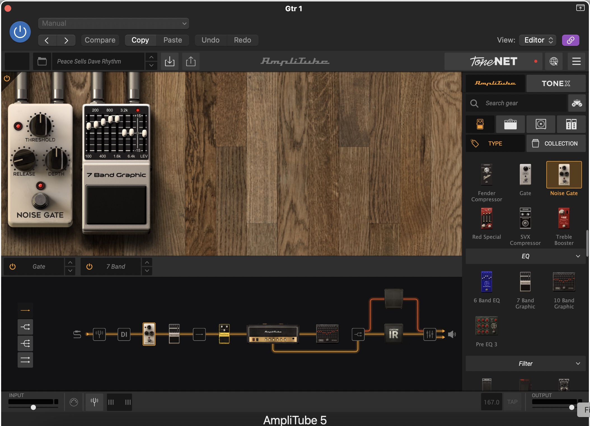
Task: Click the export share preset icon
Action: tap(191, 61)
